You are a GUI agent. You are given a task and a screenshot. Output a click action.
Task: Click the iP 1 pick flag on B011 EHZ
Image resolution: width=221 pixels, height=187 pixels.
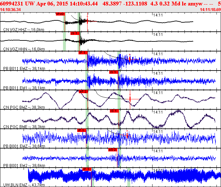click(x=83, y=53)
